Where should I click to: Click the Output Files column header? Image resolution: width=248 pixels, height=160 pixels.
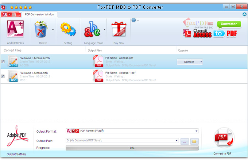95,51
